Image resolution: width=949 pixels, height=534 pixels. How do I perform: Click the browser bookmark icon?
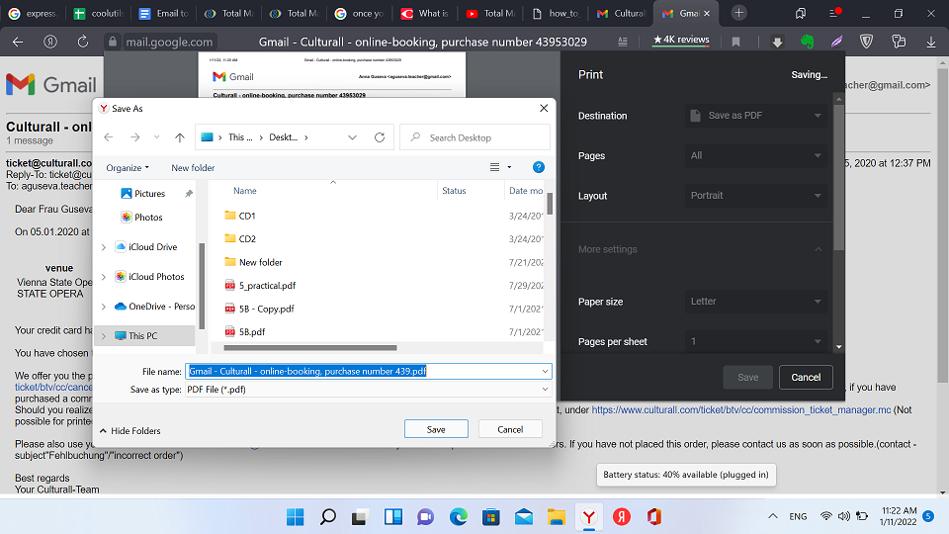(735, 42)
